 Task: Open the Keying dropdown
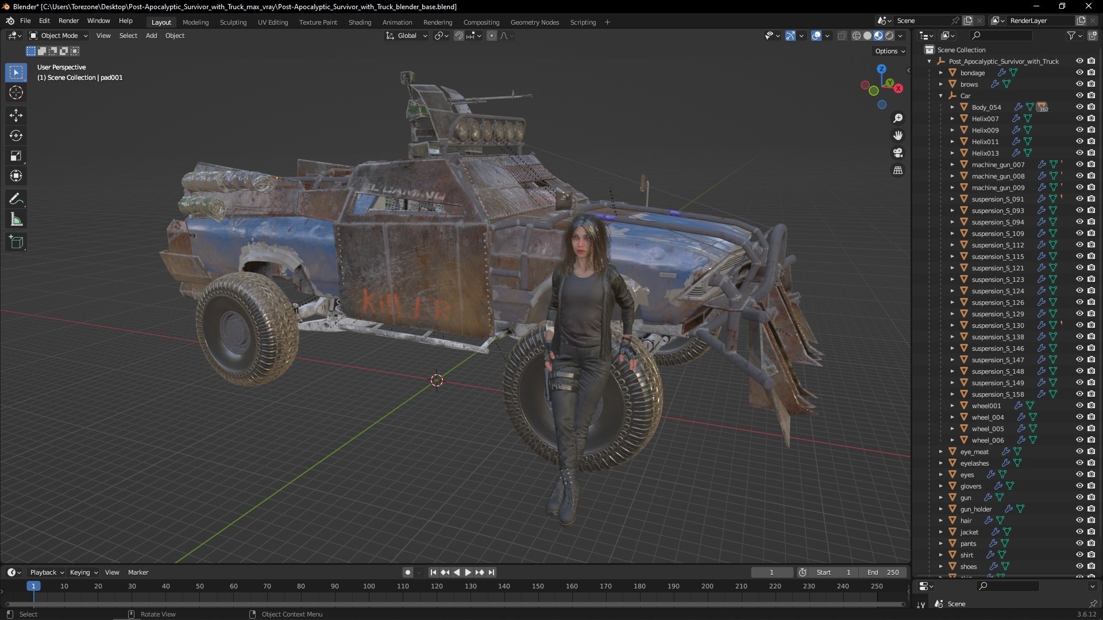(83, 572)
